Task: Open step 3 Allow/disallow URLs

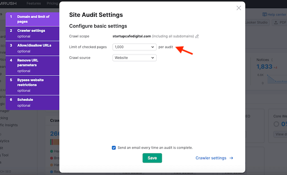Action: pyautogui.click(x=33, y=48)
